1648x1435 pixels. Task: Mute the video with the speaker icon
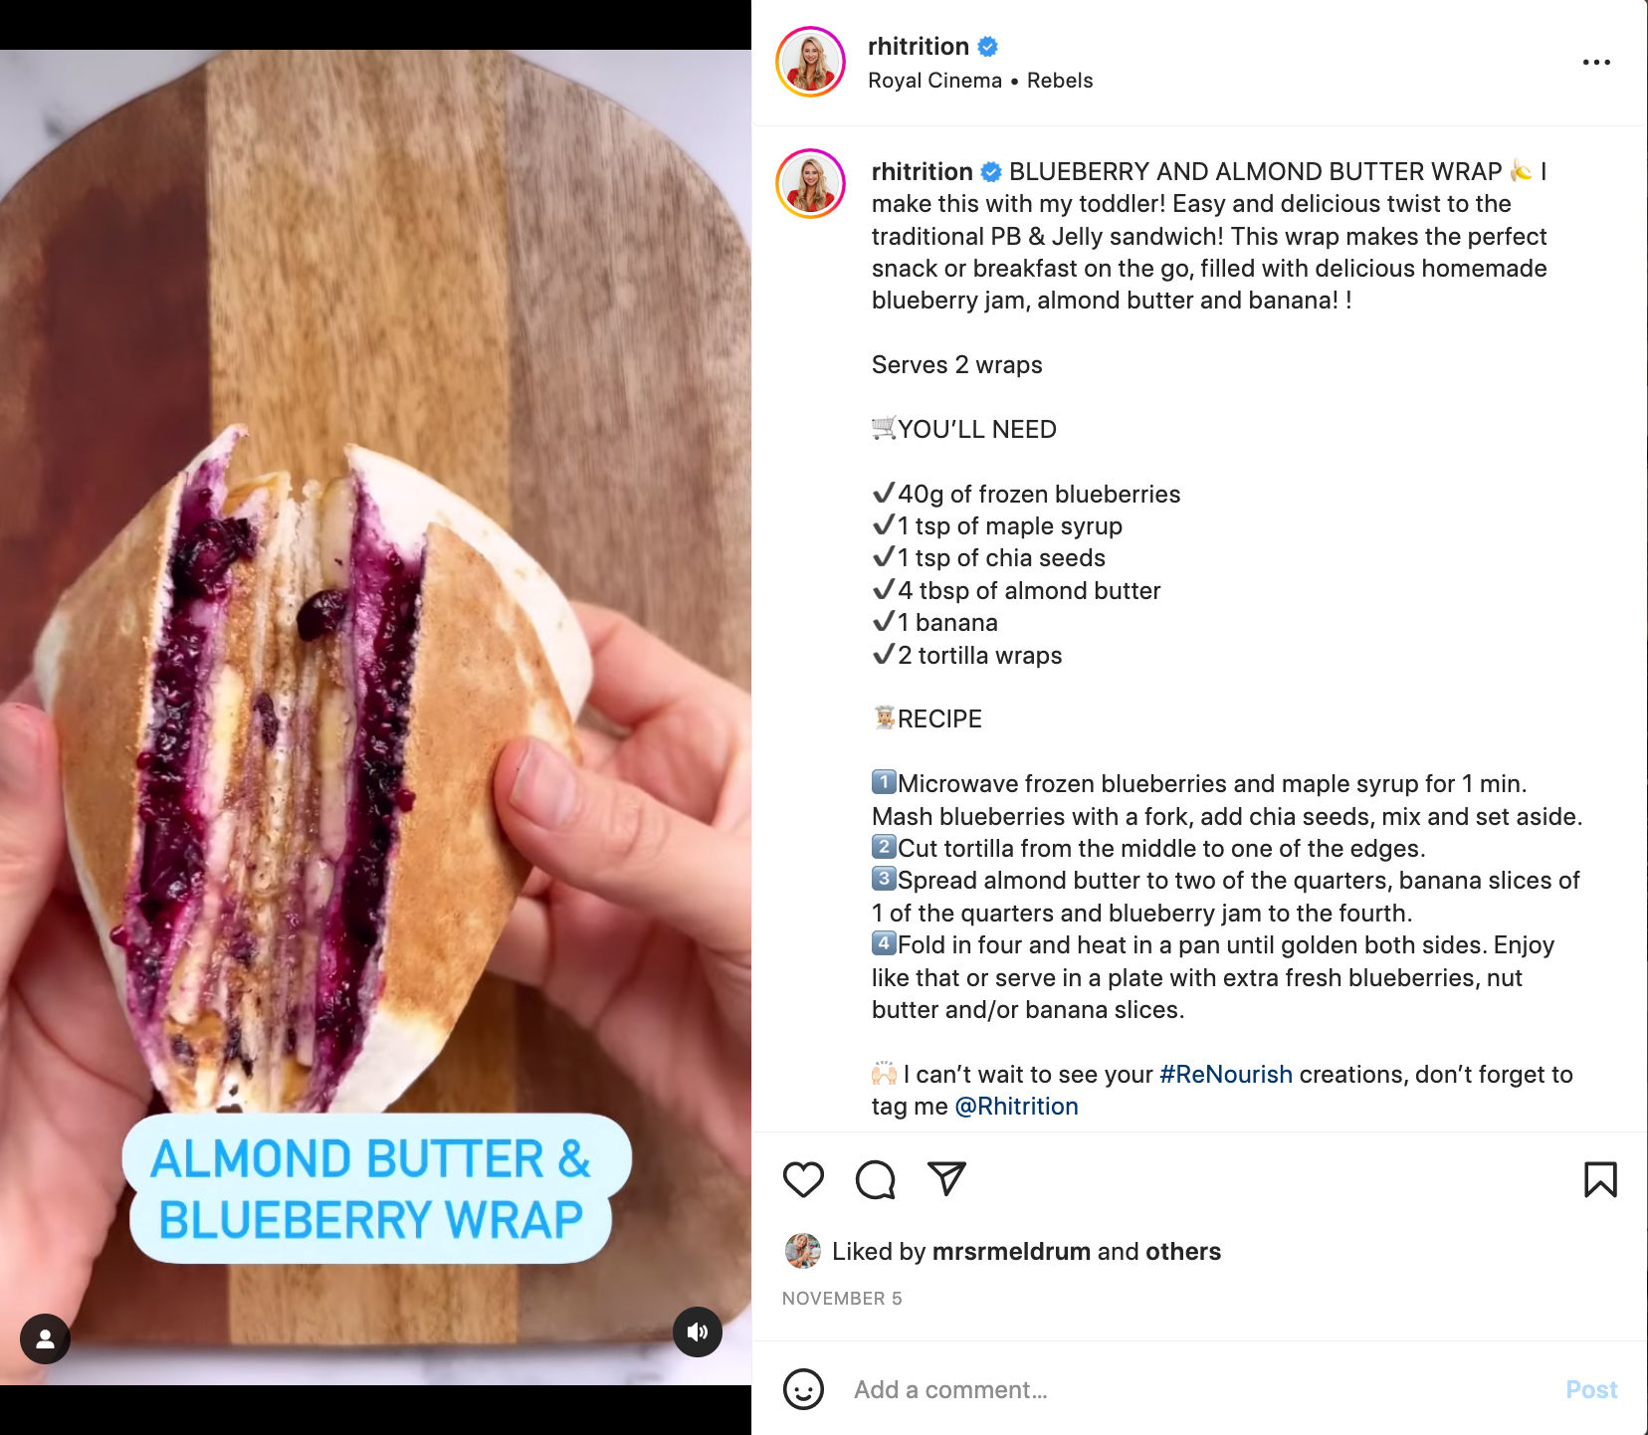[x=698, y=1332]
